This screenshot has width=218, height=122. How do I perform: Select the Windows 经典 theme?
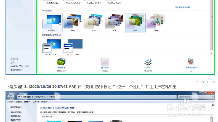(73, 47)
